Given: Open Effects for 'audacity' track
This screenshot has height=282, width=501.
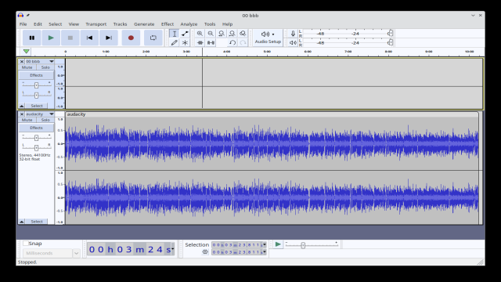Looking at the screenshot, I should coord(36,128).
